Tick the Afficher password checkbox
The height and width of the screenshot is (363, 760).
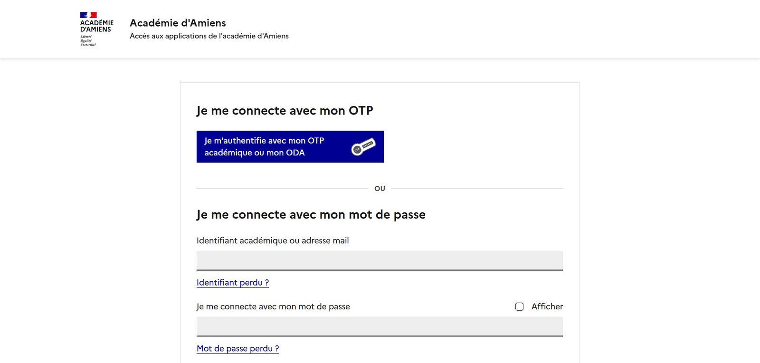519,307
